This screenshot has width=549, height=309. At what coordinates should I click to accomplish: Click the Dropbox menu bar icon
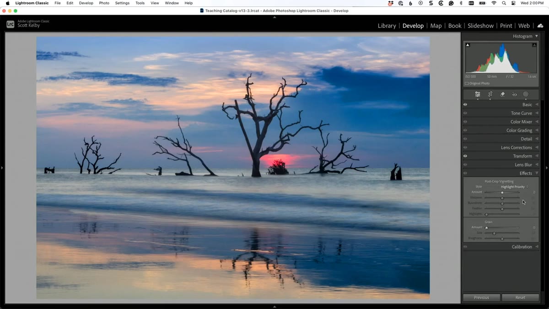tap(391, 3)
